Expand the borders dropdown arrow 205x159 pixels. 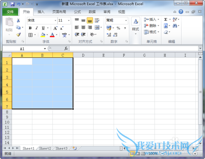click(35, 35)
